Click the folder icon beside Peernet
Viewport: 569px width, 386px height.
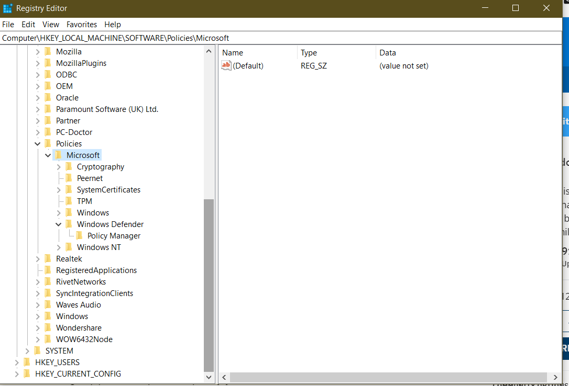(69, 178)
